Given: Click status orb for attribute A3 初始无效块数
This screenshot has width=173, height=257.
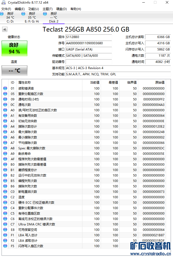Looking at the screenshot, I should click(5, 121).
